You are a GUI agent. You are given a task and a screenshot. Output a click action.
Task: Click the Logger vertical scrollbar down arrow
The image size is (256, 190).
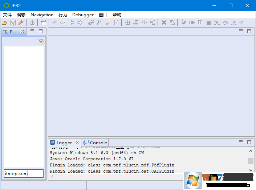[x=251, y=170]
